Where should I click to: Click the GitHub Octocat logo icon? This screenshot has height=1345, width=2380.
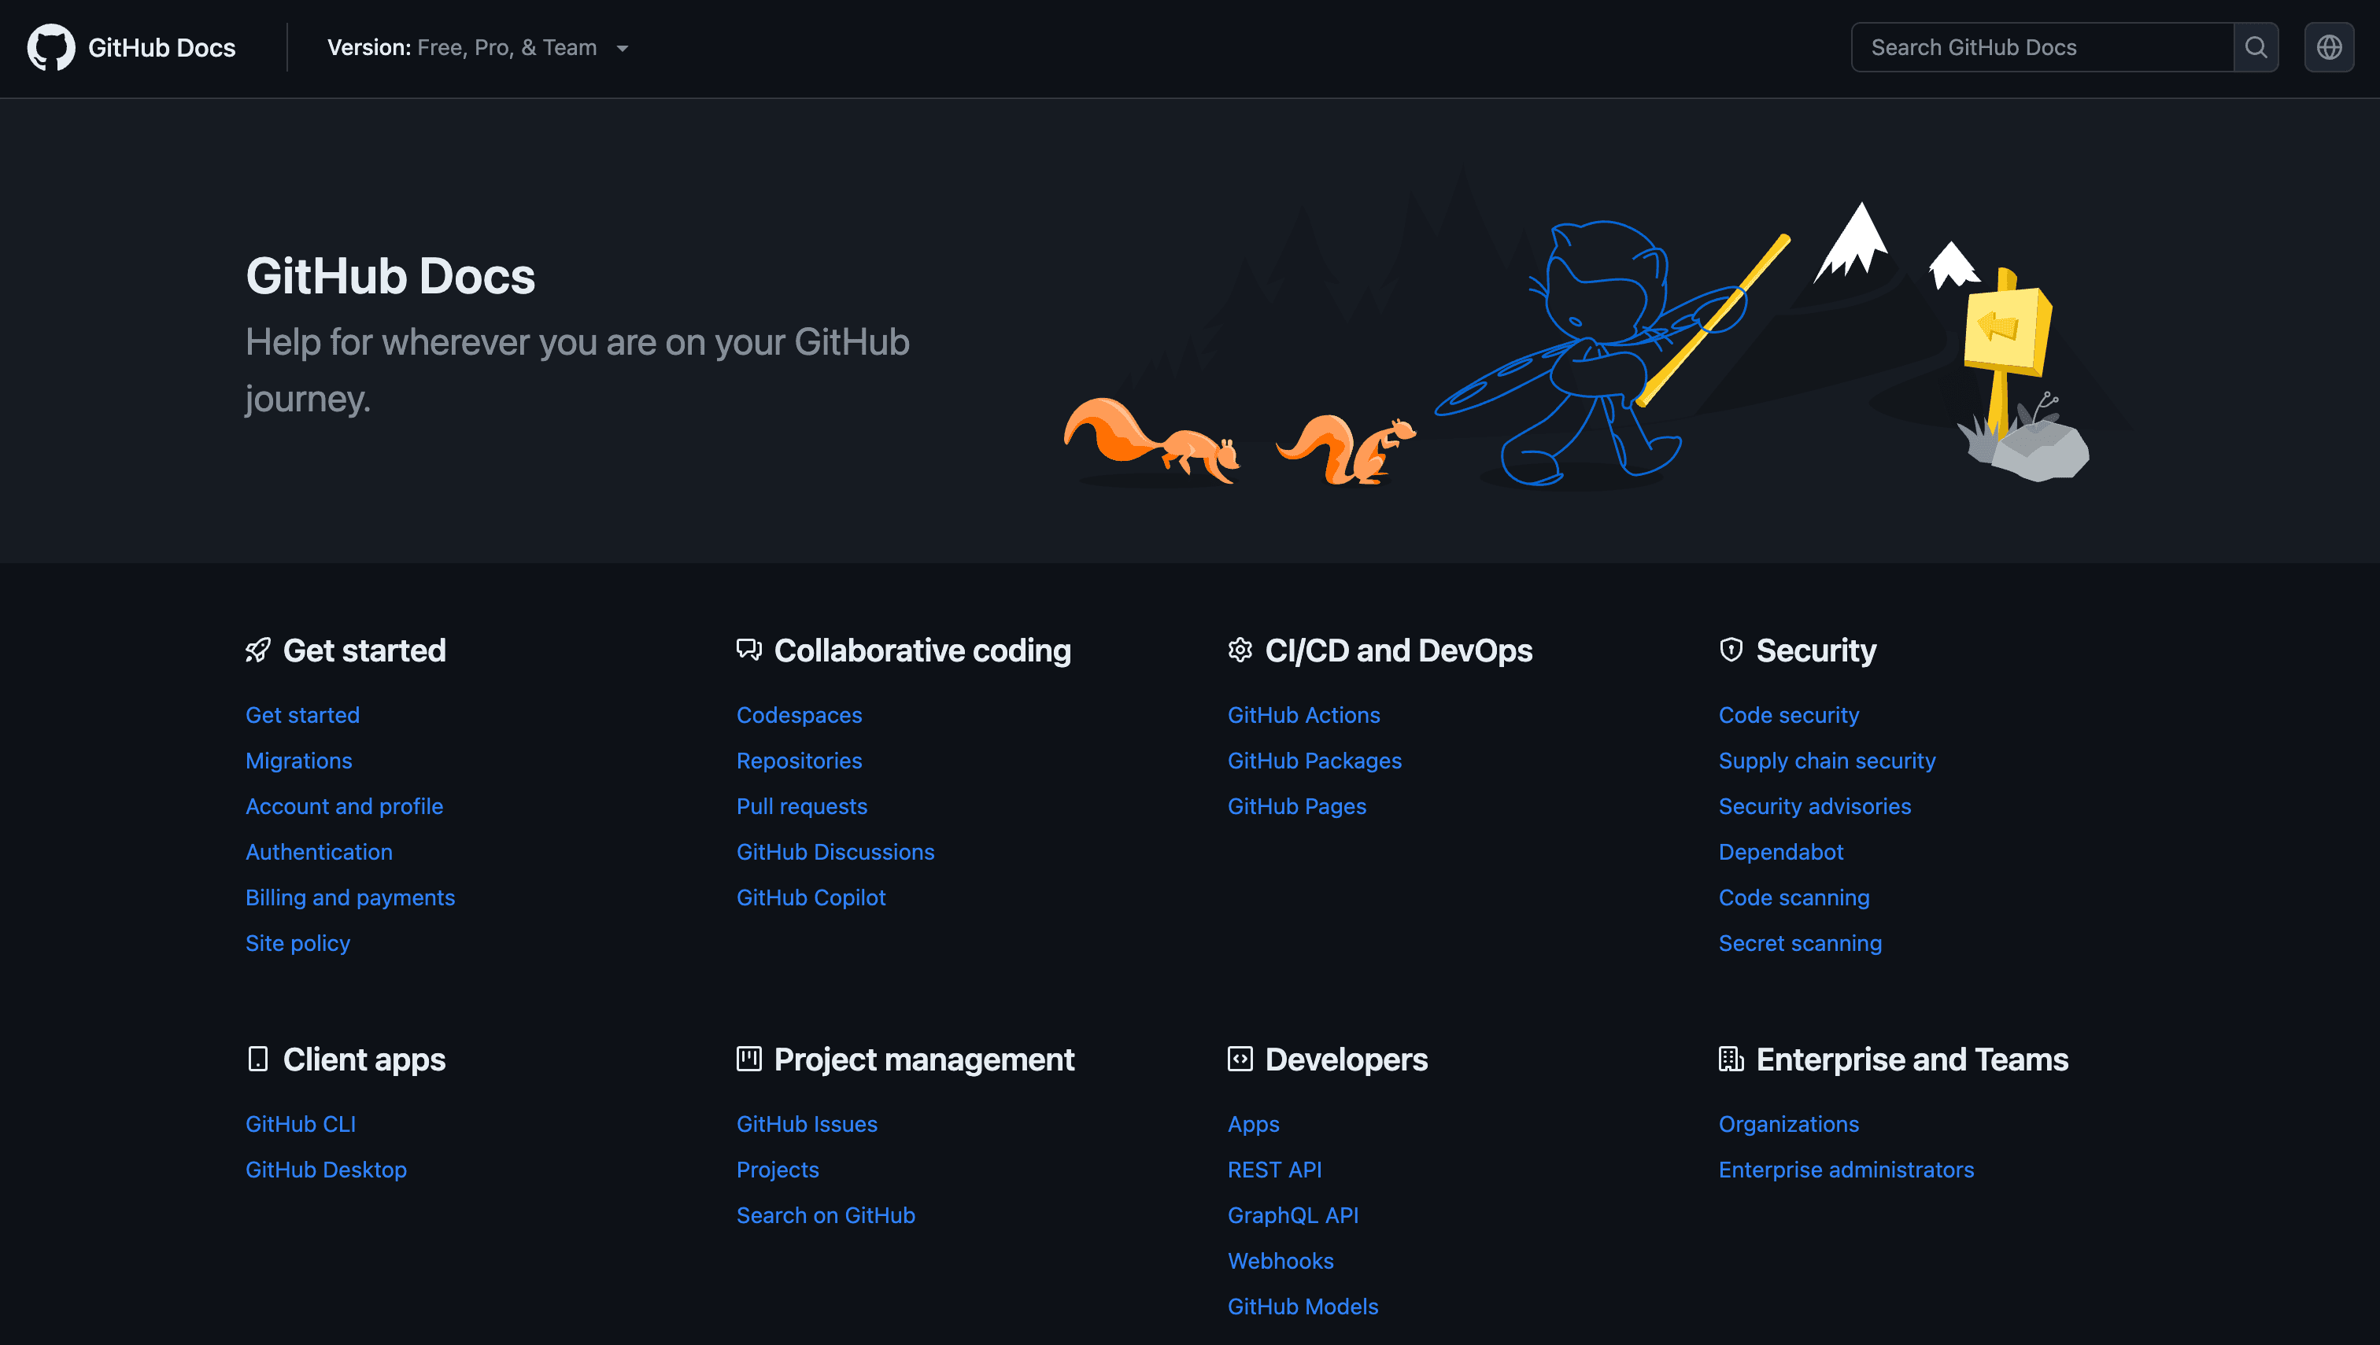[51, 47]
